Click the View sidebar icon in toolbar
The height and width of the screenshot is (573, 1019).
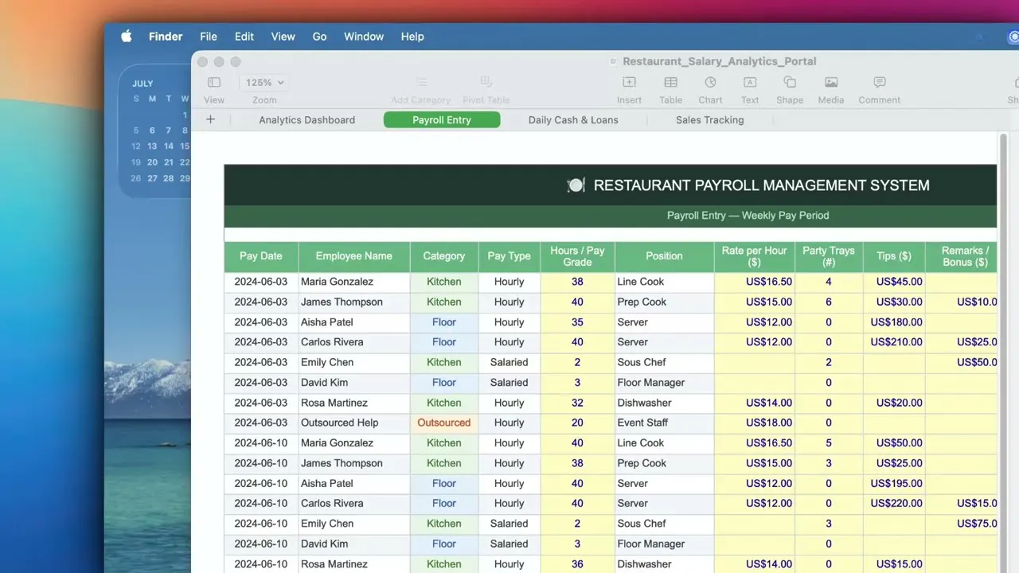pyautogui.click(x=214, y=82)
